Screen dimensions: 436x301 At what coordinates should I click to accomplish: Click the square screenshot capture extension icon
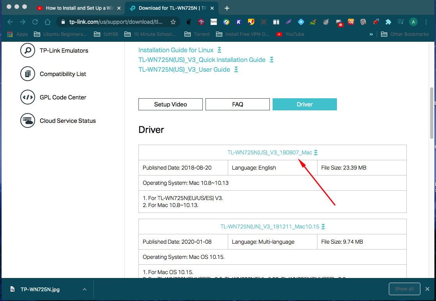pos(264,22)
